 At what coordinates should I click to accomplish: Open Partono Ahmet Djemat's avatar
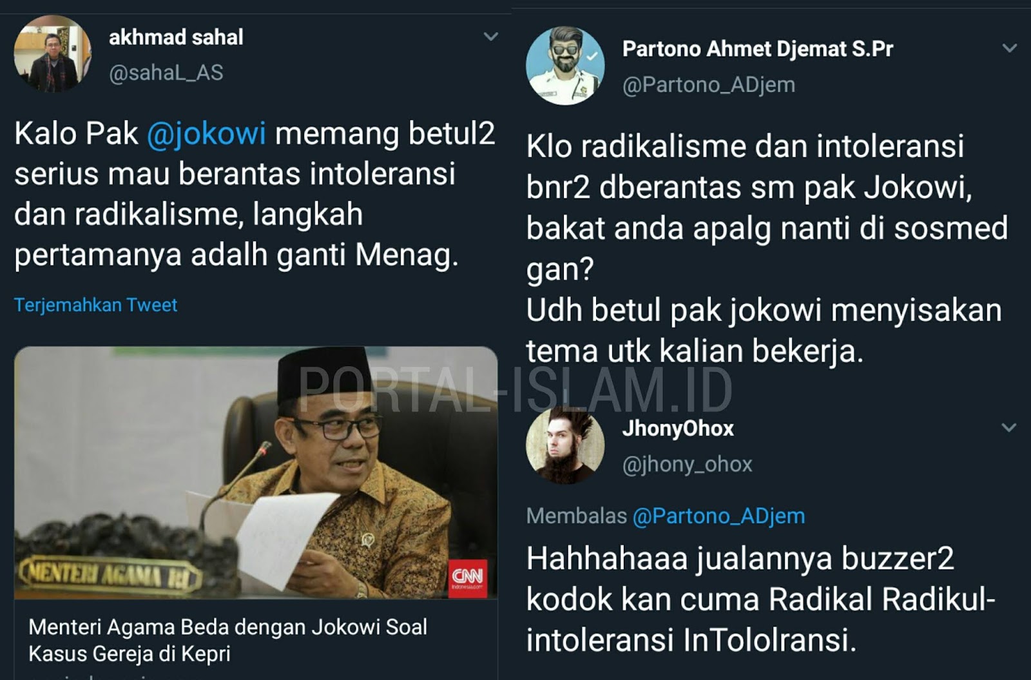pyautogui.click(x=565, y=66)
